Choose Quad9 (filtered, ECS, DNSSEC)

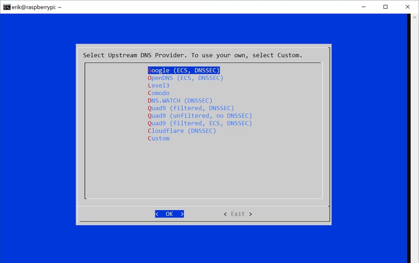click(x=200, y=123)
